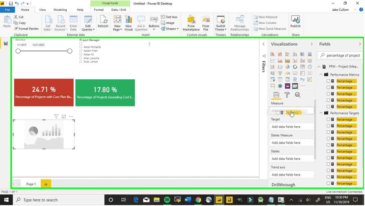Collapse the Visualizations pane
Screen dimensions: 365x206
pos(311,44)
